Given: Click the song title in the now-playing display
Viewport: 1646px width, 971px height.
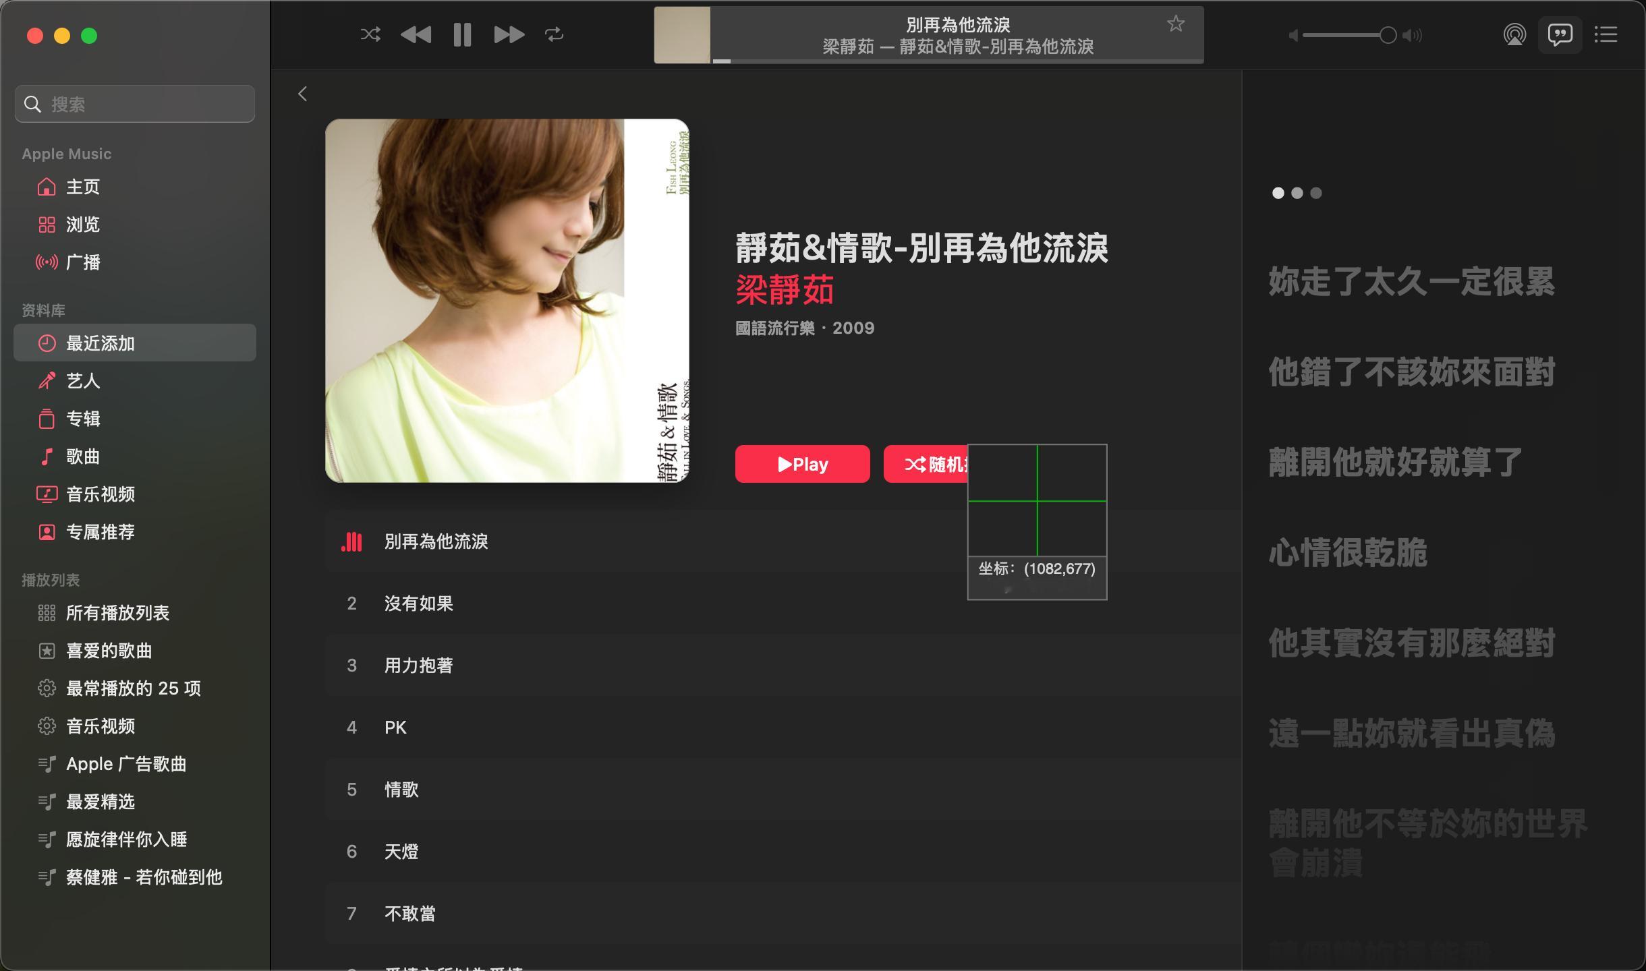Looking at the screenshot, I should 958,25.
